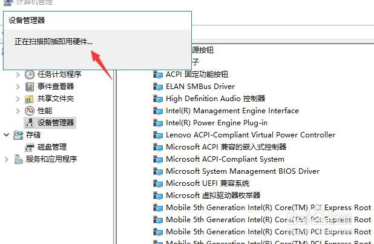
Task: Expand the 共享文件夹 node
Action: 18,99
